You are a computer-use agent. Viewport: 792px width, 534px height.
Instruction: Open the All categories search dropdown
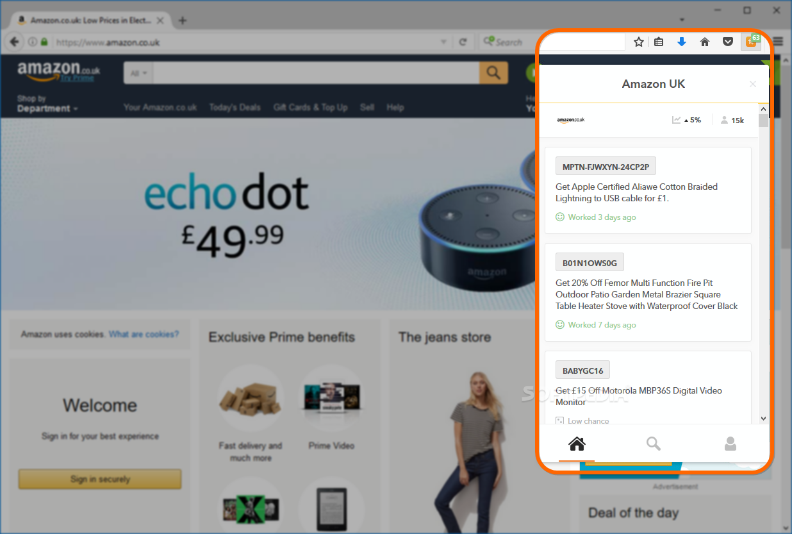(x=138, y=73)
